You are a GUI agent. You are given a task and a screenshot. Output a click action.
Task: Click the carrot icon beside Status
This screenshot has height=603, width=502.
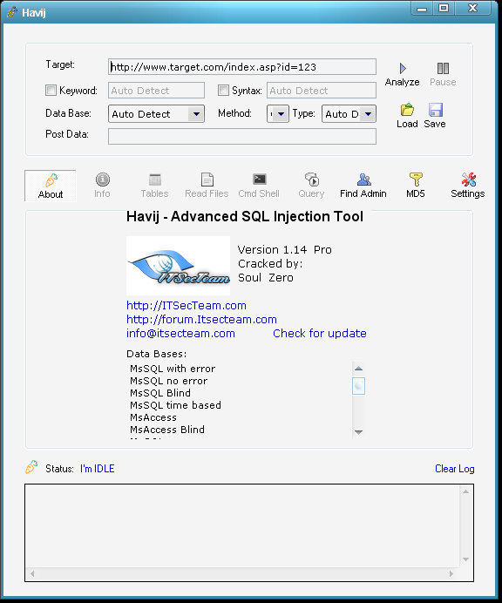click(x=31, y=467)
